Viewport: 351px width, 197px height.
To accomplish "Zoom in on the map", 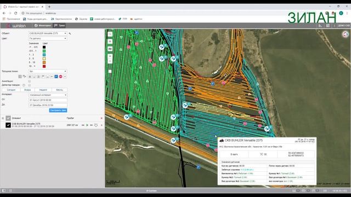I will pos(110,56).
